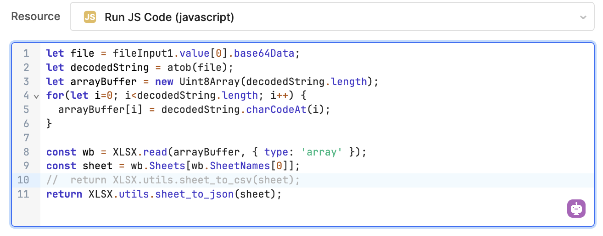The height and width of the screenshot is (236, 603).
Task: Click line number 10 in the gutter
Action: [x=23, y=180]
